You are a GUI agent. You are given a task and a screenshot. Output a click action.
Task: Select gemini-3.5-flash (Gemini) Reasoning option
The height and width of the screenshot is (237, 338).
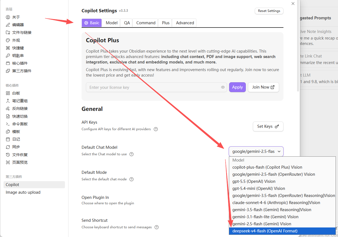282,210
